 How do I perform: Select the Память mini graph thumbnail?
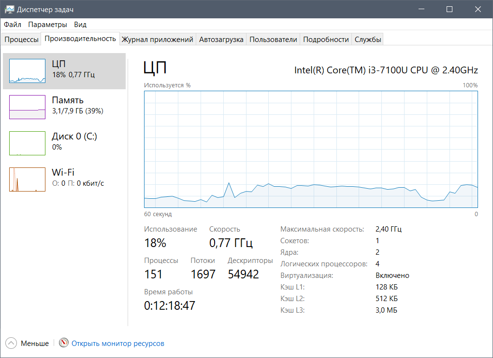pyautogui.click(x=28, y=107)
